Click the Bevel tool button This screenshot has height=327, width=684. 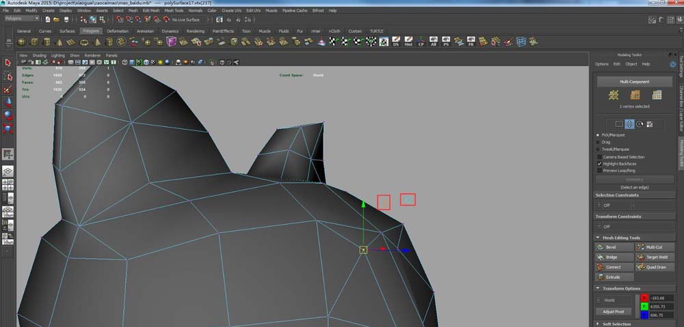614,247
